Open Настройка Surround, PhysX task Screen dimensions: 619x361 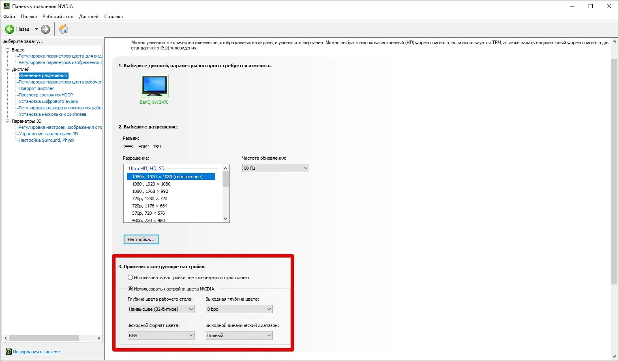coord(47,141)
